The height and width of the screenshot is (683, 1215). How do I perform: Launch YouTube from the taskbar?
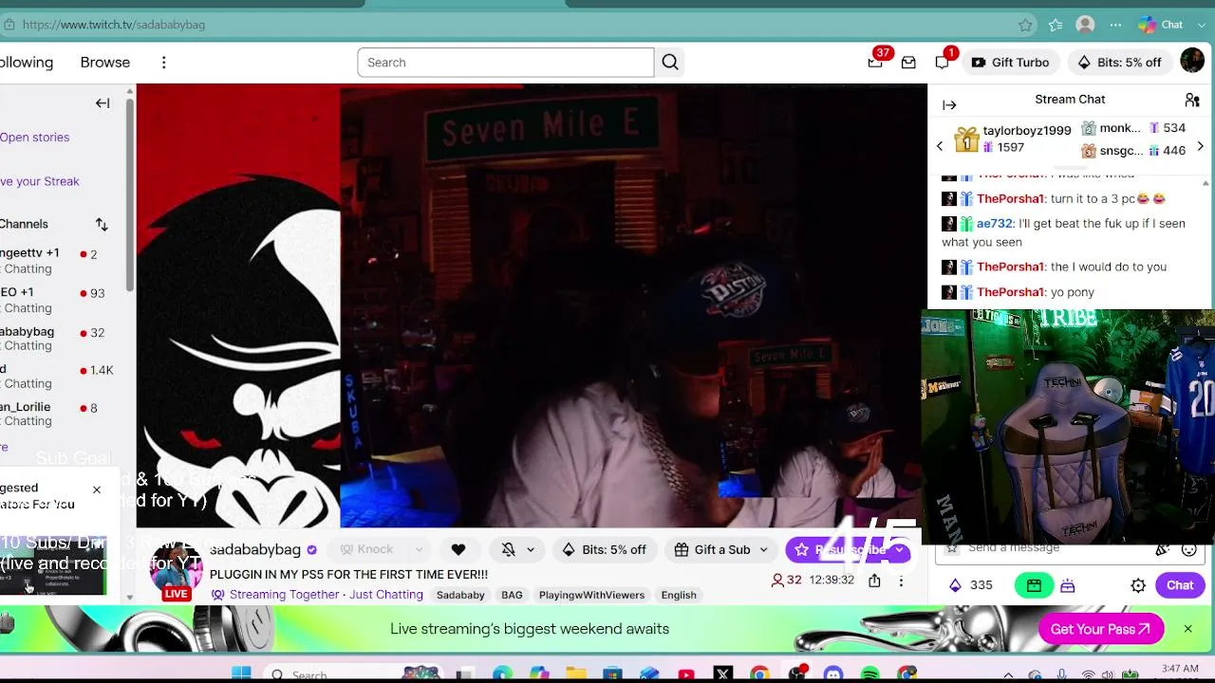coord(686,674)
